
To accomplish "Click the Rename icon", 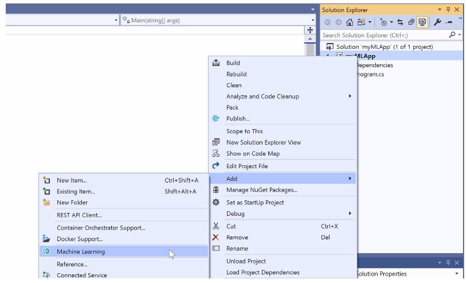I will point(216,248).
